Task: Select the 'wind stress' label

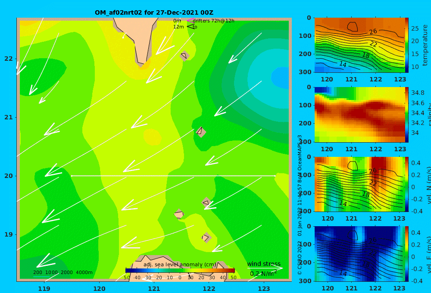Action: [x=264, y=264]
